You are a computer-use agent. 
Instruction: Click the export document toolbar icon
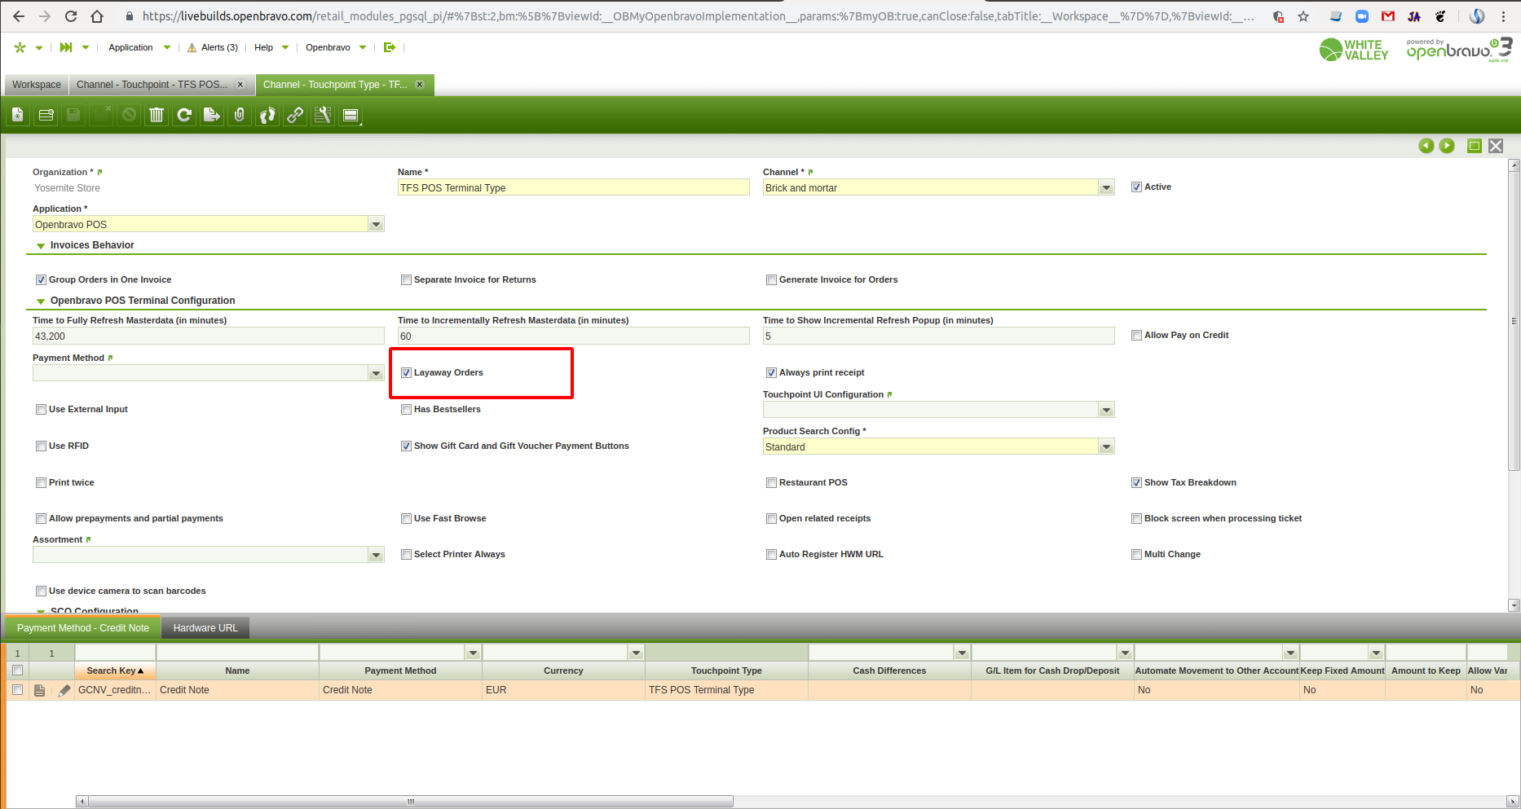coord(212,116)
